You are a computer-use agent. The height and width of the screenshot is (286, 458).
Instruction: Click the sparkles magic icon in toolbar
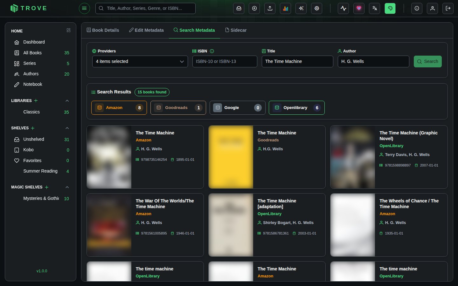(301, 8)
